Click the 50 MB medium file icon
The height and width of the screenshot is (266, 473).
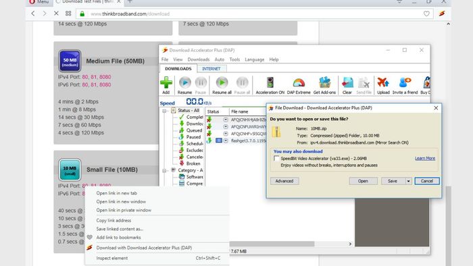(x=70, y=61)
